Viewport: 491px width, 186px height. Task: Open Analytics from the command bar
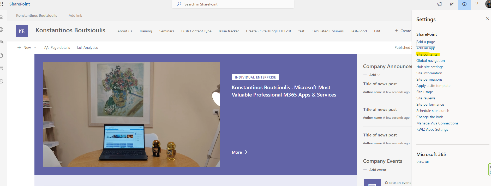pos(87,48)
